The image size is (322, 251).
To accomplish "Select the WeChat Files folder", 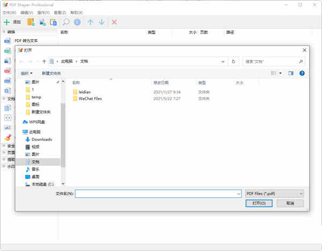I will coord(90,99).
